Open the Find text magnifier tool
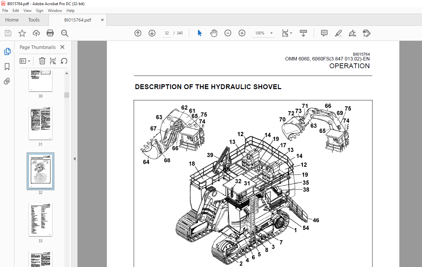This screenshot has width=422, height=267. (65, 33)
